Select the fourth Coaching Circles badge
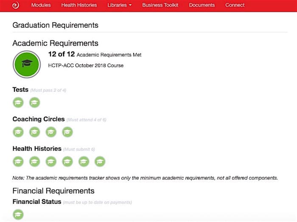The height and width of the screenshot is (222, 297). coord(67,132)
